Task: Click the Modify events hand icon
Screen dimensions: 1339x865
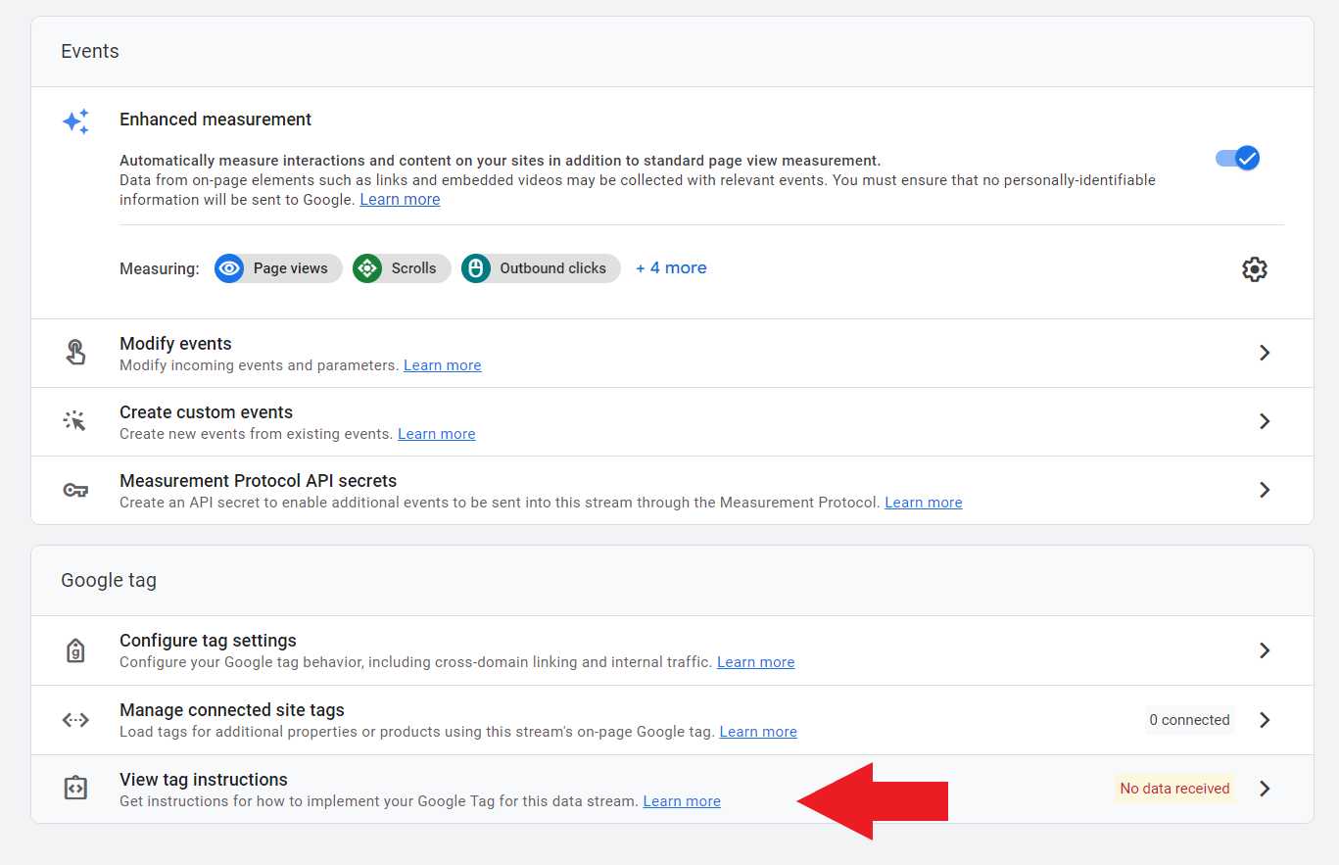Action: coord(75,353)
